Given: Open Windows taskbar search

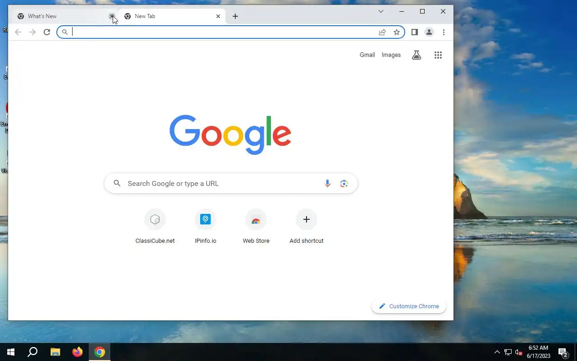Looking at the screenshot, I should (32, 352).
